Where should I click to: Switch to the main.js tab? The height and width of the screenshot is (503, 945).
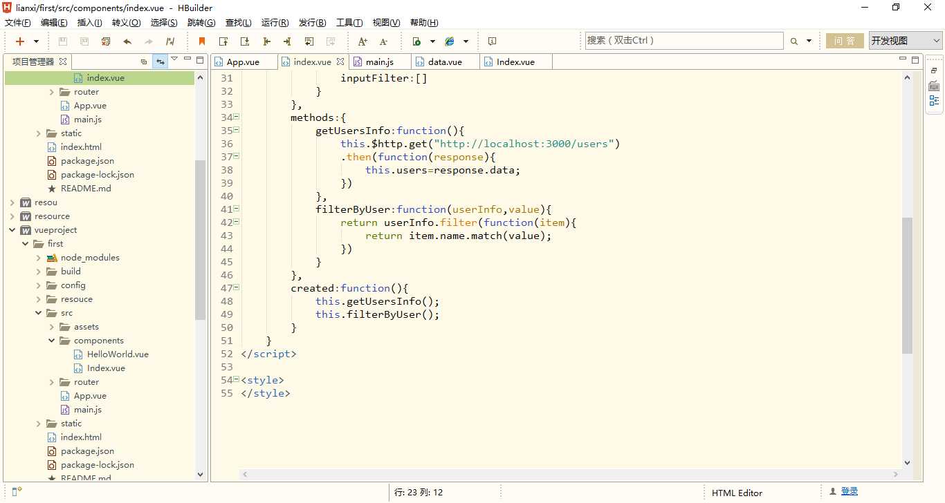point(380,61)
